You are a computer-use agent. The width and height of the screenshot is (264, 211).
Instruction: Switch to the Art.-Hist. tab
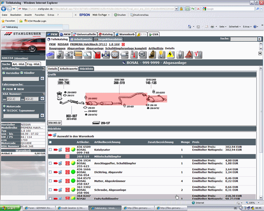pos(19,64)
